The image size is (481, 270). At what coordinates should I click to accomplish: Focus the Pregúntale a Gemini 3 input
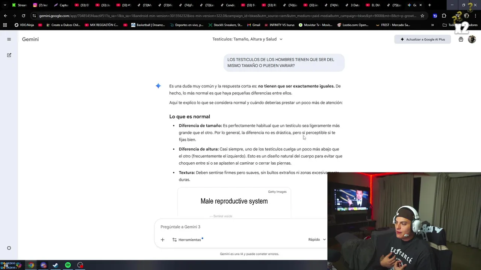[x=240, y=227]
